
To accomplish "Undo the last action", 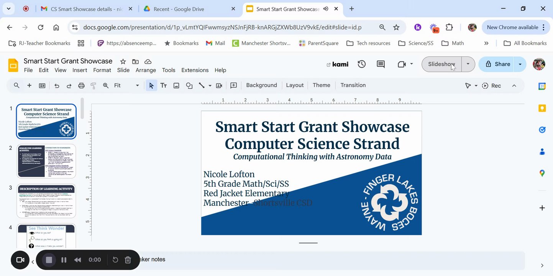I will [x=57, y=85].
